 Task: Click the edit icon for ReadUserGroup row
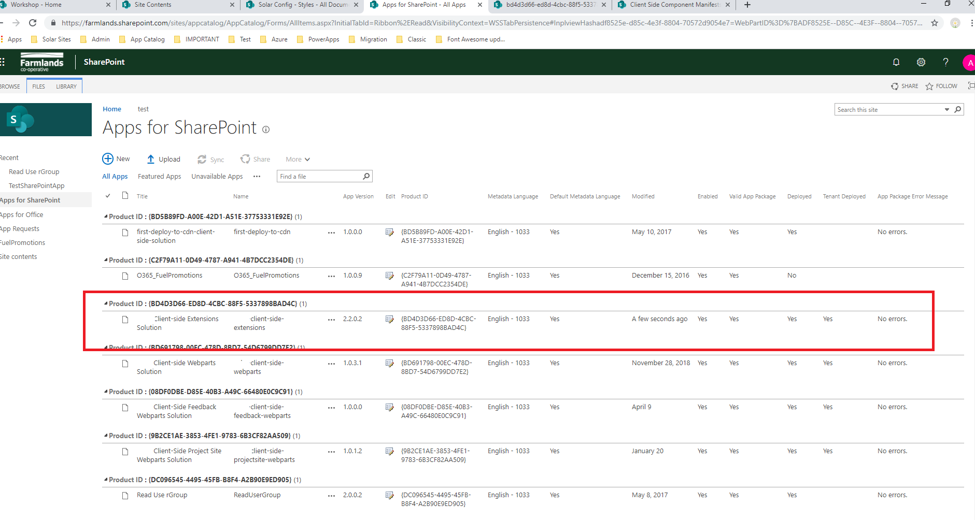(x=390, y=495)
